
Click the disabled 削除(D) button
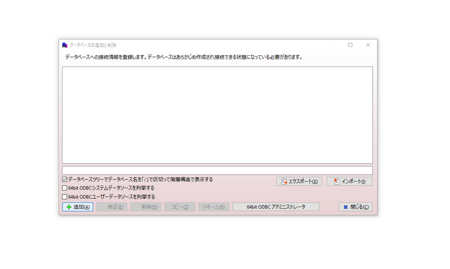coord(146,207)
